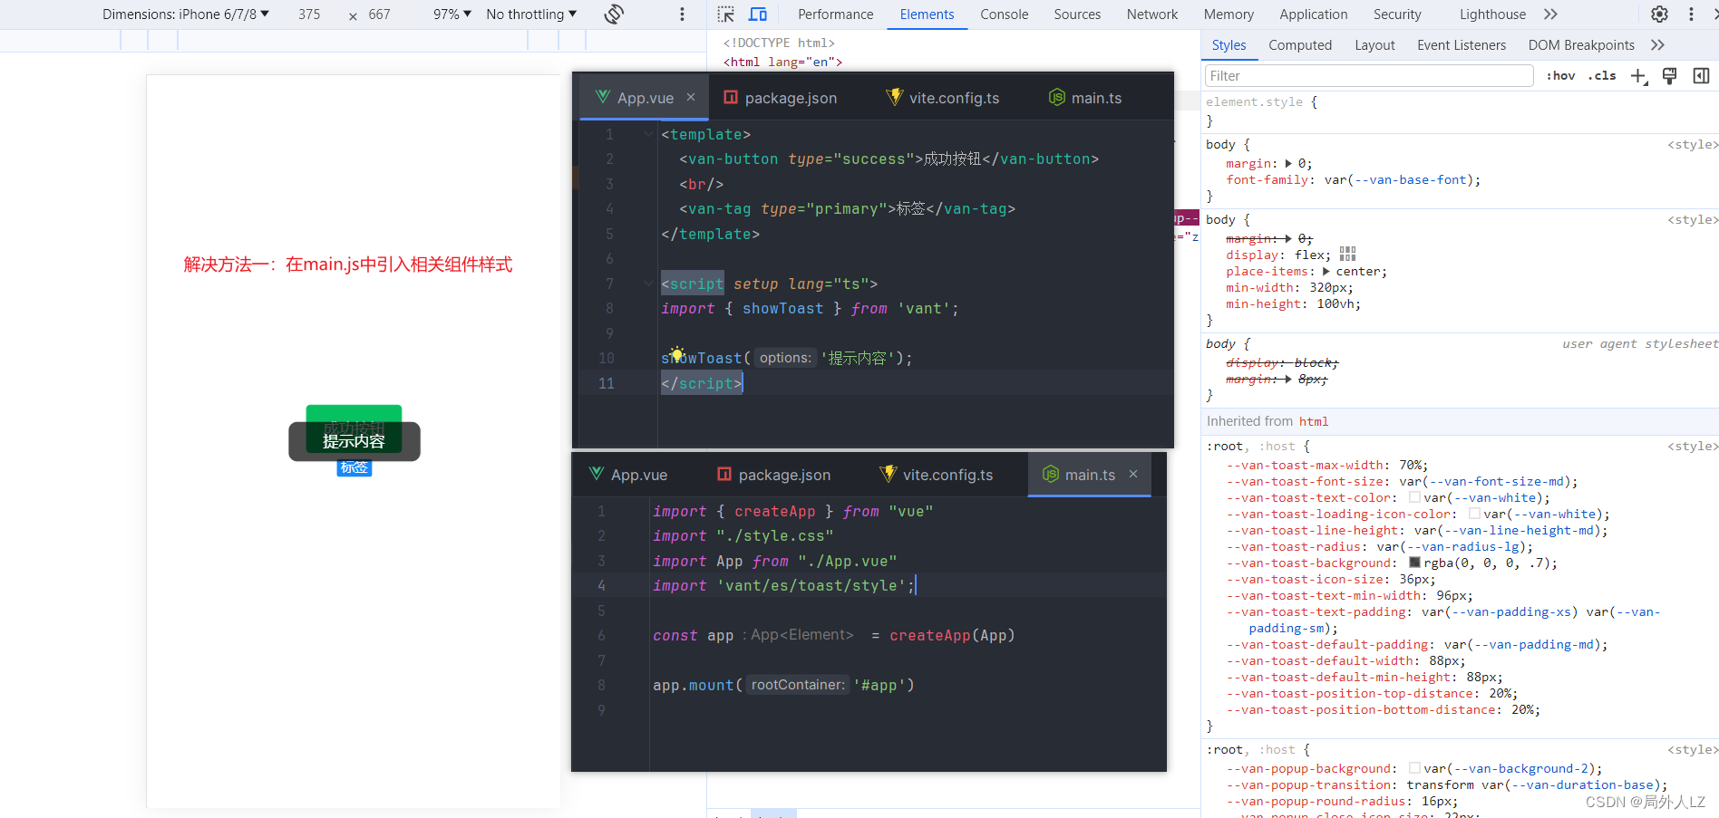The width and height of the screenshot is (1719, 818).
Task: Select the Computed styles tab
Action: point(1300,45)
